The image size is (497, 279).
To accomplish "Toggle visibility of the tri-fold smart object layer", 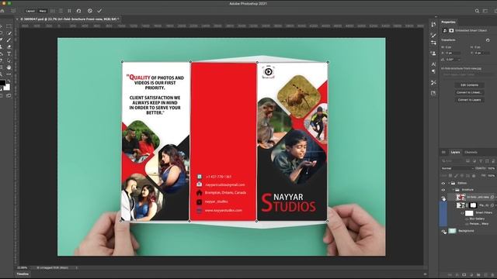I will 443,198.
